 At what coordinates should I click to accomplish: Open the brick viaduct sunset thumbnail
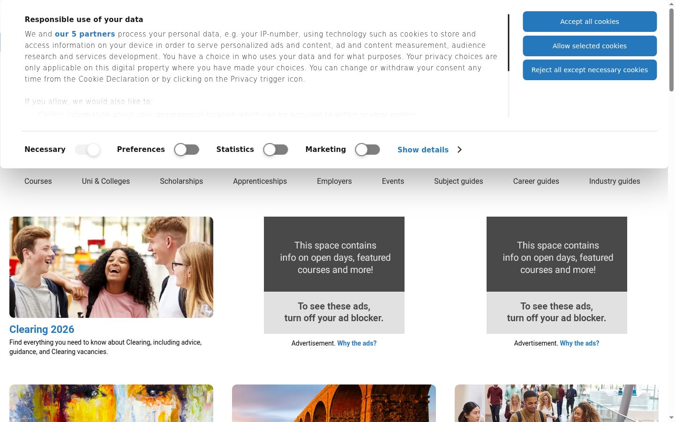click(334, 403)
